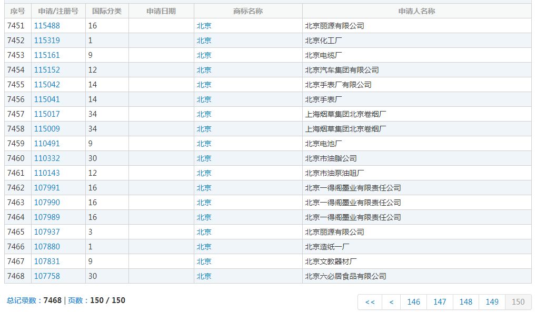Open registration number 110332

(47, 158)
